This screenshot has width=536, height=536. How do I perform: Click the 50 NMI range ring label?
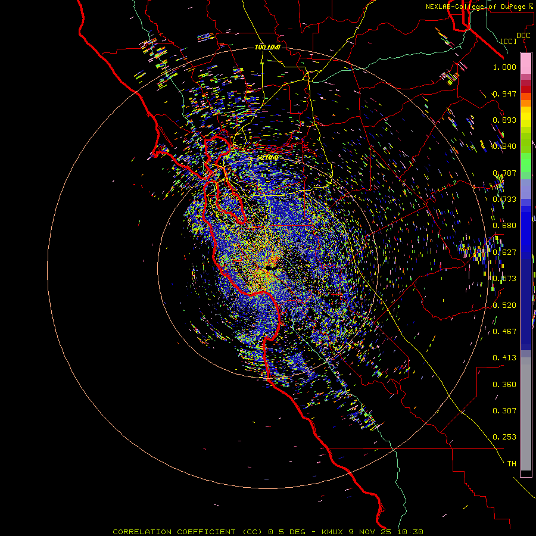pyautogui.click(x=267, y=158)
